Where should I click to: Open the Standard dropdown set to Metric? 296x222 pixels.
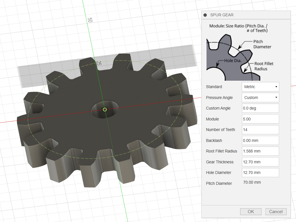coord(260,87)
